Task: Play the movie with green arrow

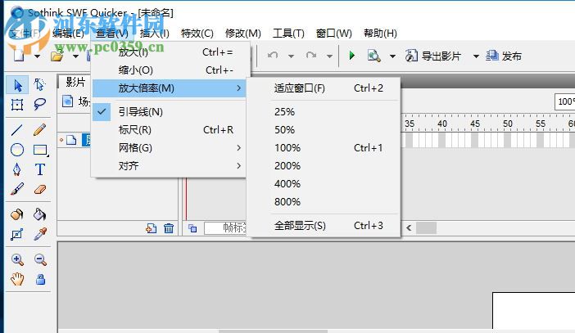Action: click(x=351, y=56)
